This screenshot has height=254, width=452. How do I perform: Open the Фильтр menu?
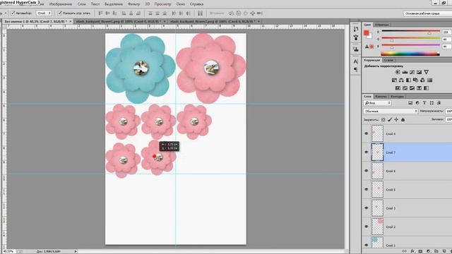(x=133, y=4)
